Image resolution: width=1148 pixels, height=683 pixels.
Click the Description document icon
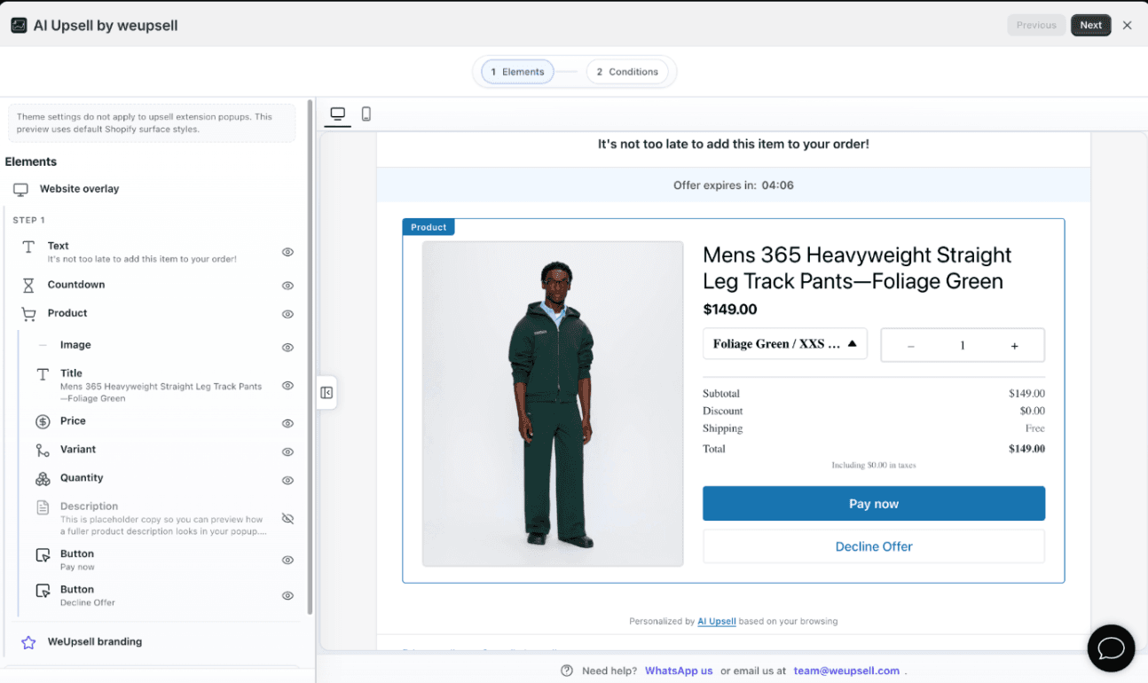[43, 508]
